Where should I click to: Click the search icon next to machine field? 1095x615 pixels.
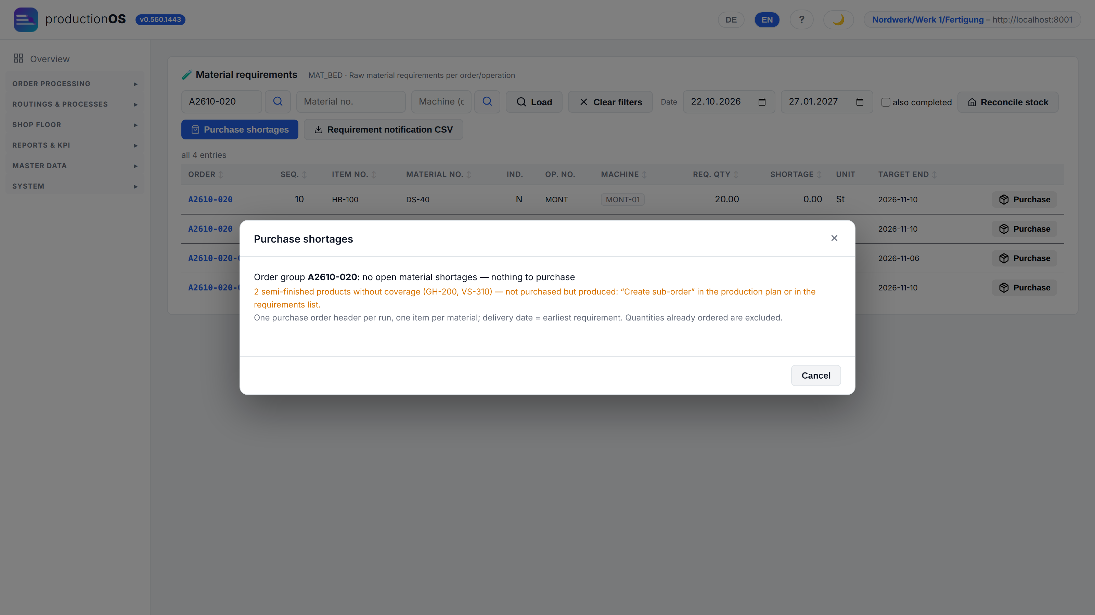click(x=487, y=102)
